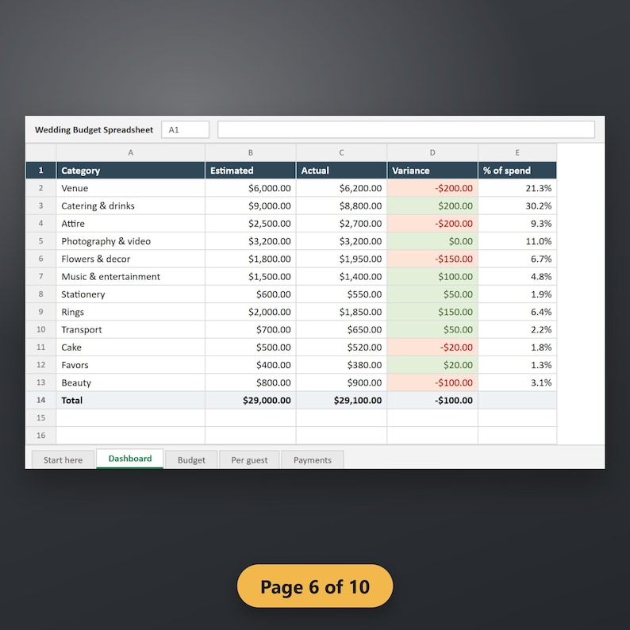Image resolution: width=630 pixels, height=630 pixels.
Task: Select the Favors cell
Action: click(x=131, y=365)
